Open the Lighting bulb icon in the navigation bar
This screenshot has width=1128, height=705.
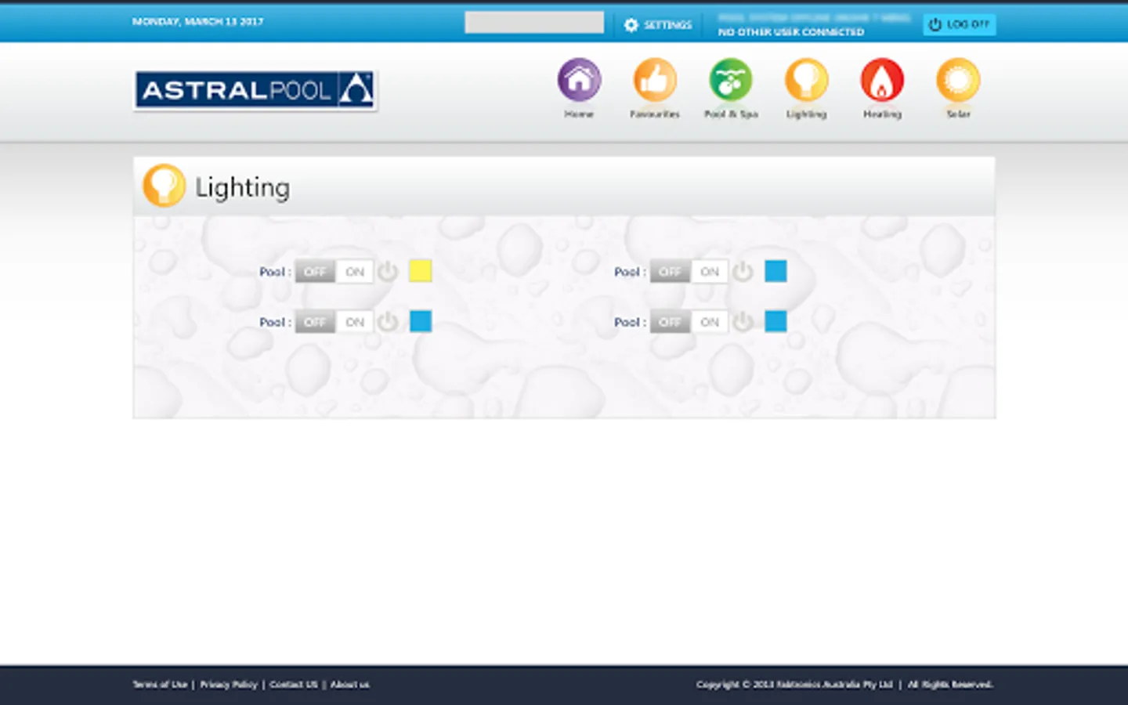pyautogui.click(x=807, y=80)
